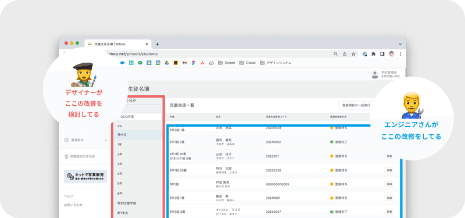
Task: Click the yellow-black notes bookmark icon
Action: [x=176, y=63]
